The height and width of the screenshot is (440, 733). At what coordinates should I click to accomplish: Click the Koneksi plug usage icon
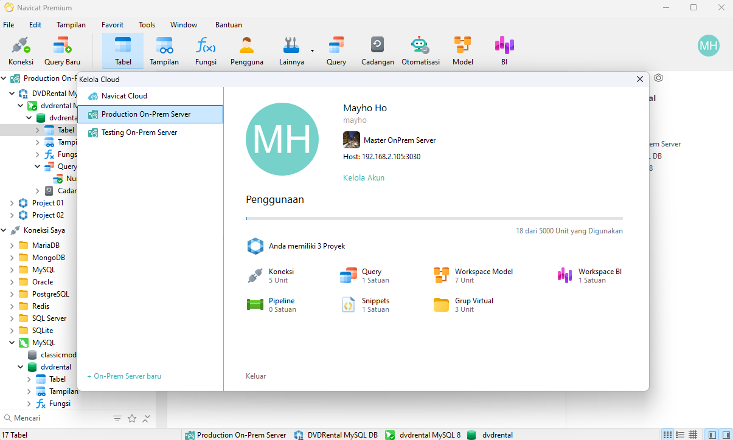[x=255, y=275]
